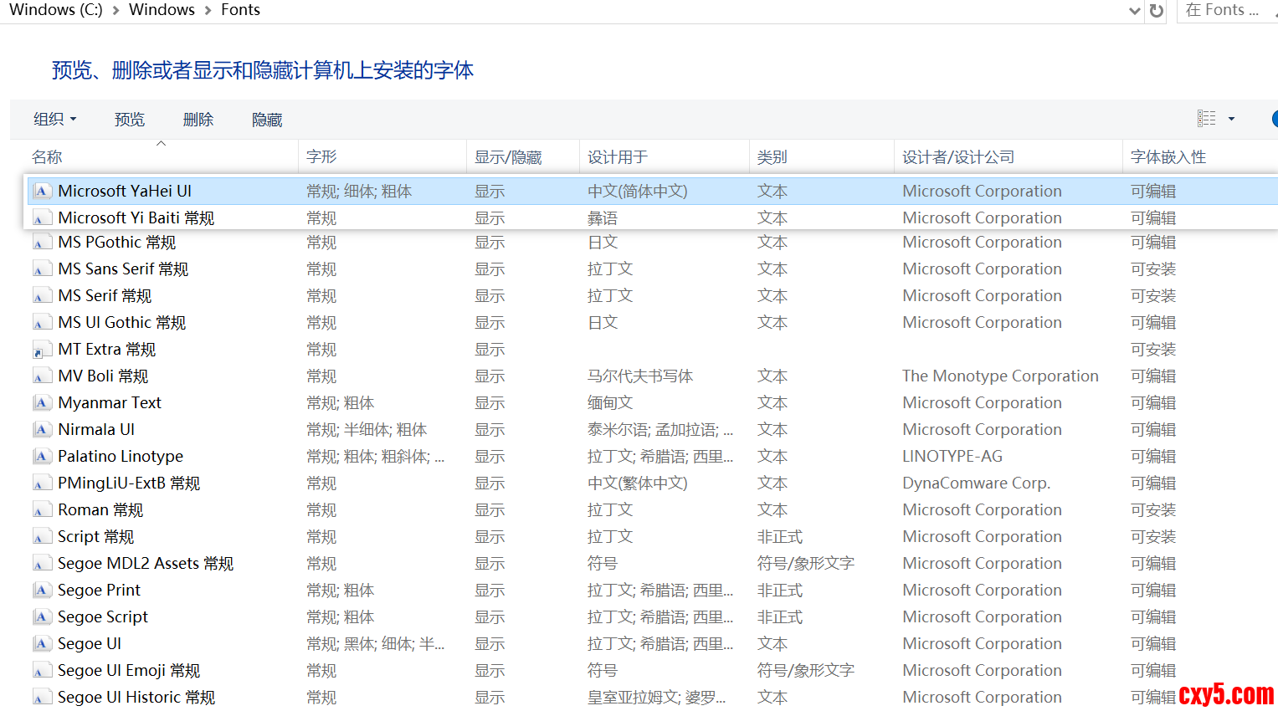Click the 预览 toolbar button
1278x711 pixels.
pyautogui.click(x=130, y=120)
